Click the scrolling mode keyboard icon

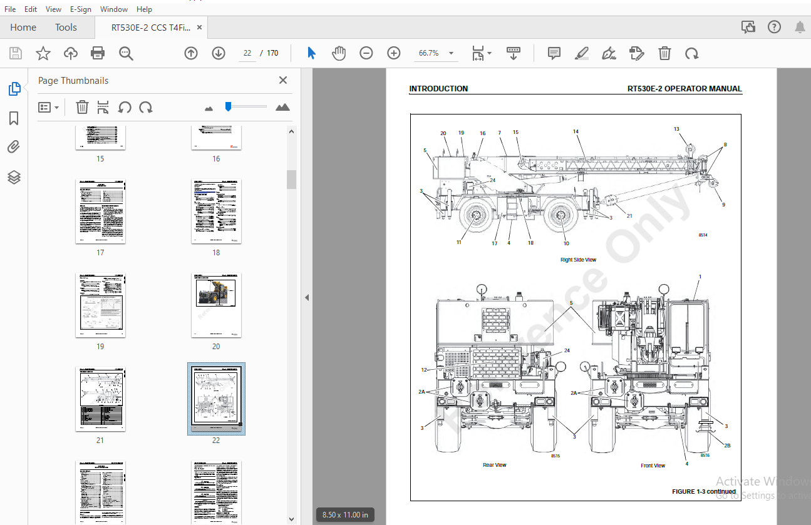[x=514, y=53]
